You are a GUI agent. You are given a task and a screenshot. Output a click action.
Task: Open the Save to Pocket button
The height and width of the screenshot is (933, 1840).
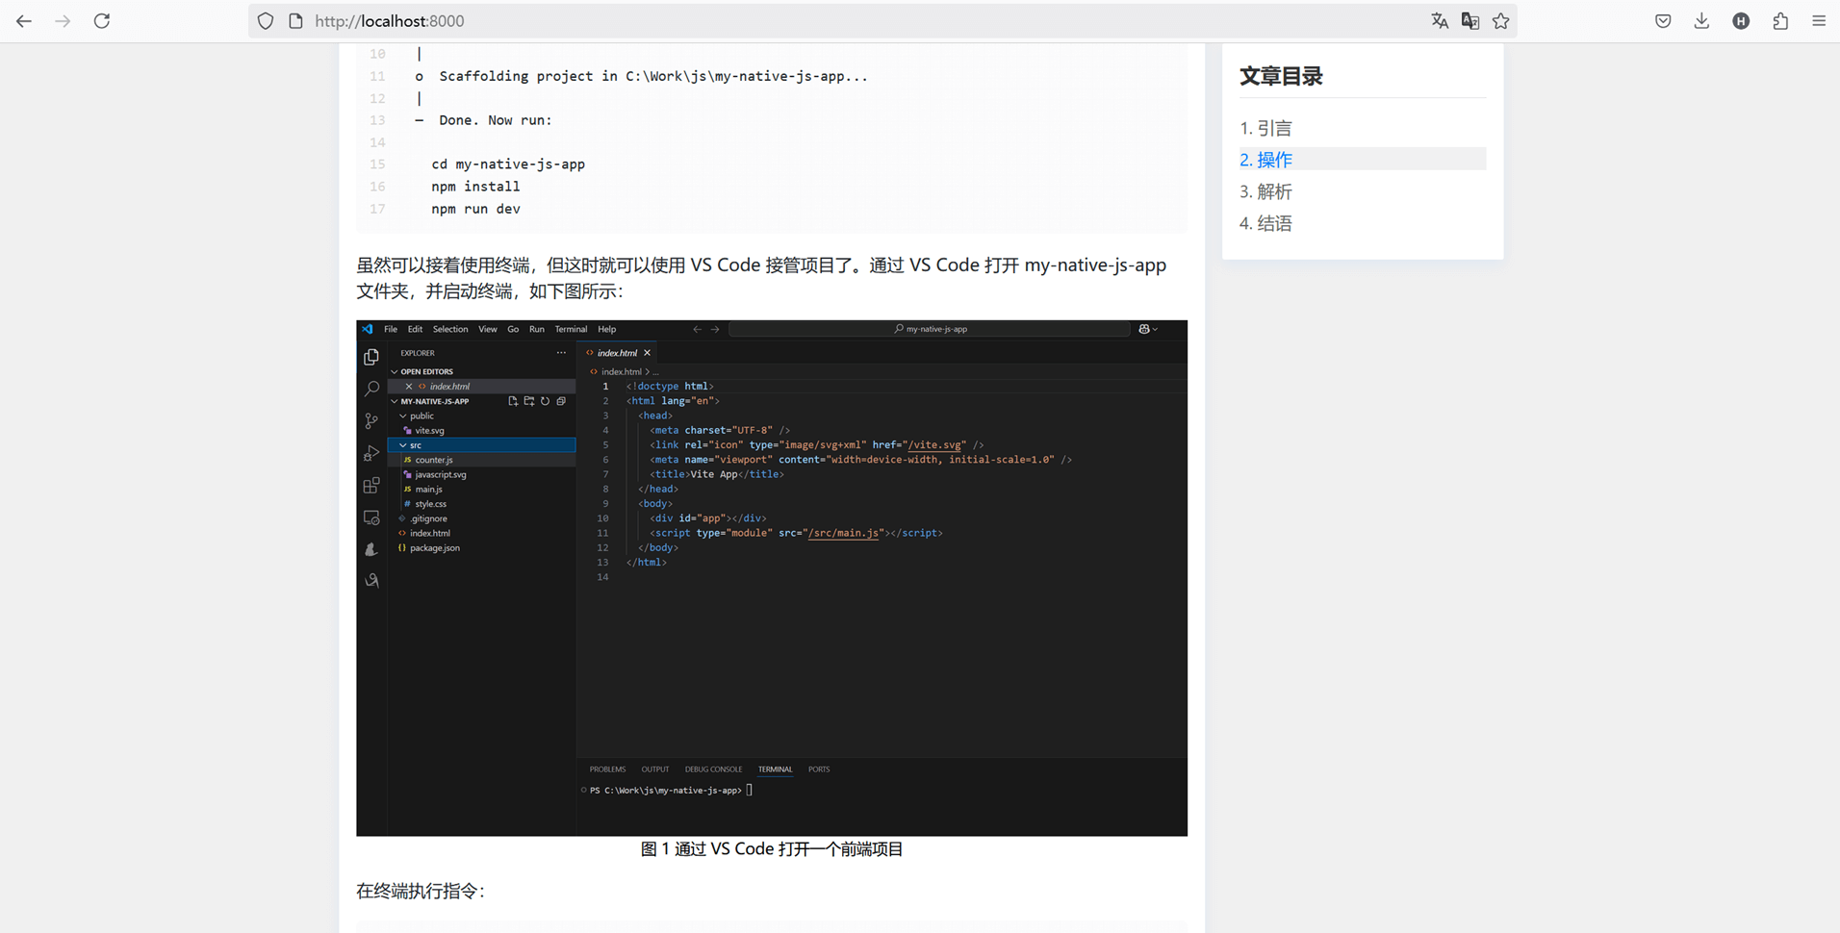pos(1663,21)
